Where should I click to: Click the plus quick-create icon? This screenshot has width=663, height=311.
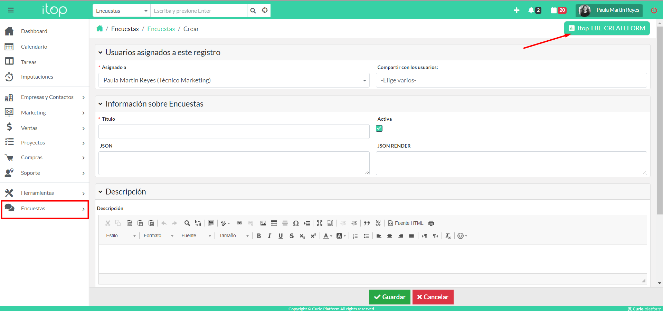517,10
